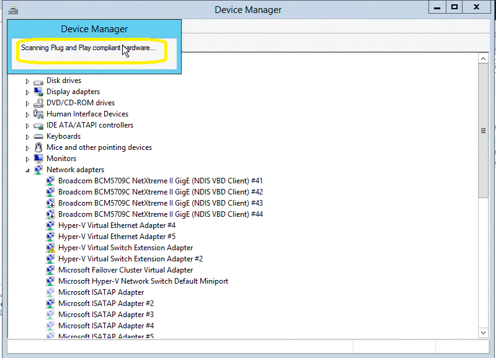Viewport: 496px width, 358px height.
Task: Click the Disk drives category icon
Action: click(38, 81)
